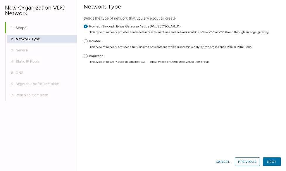Screen dimensions: 286x171
Task: Click the Imported option label text
Action: tap(96, 56)
